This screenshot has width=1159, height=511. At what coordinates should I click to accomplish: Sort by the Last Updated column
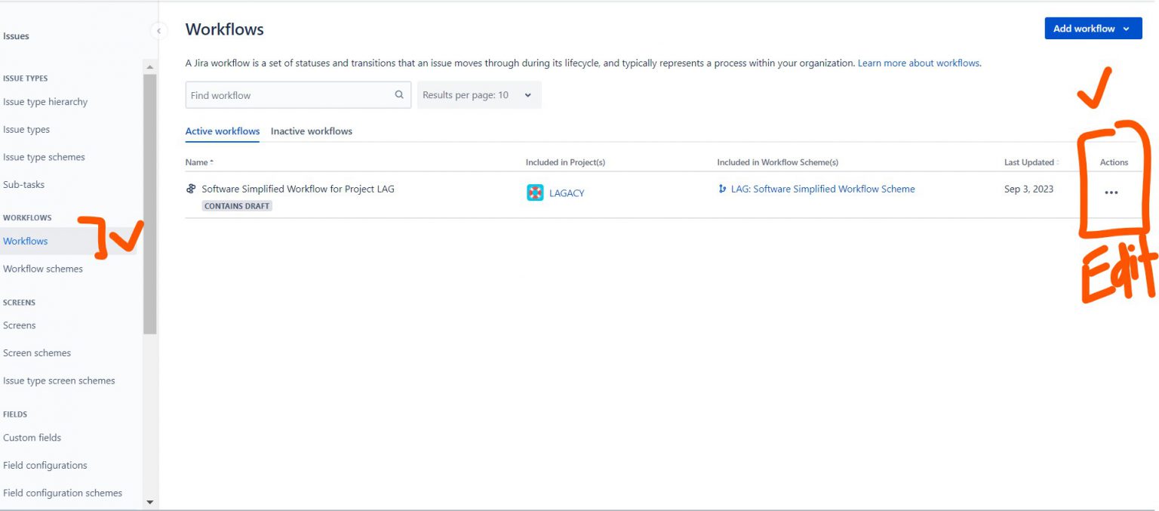(1031, 162)
